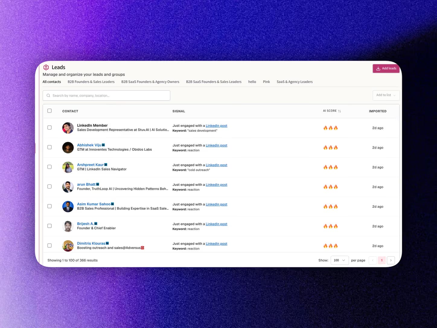437x328 pixels.
Task: Open B2B SaaS Founders & Sales Leaders tab
Action: (214, 82)
